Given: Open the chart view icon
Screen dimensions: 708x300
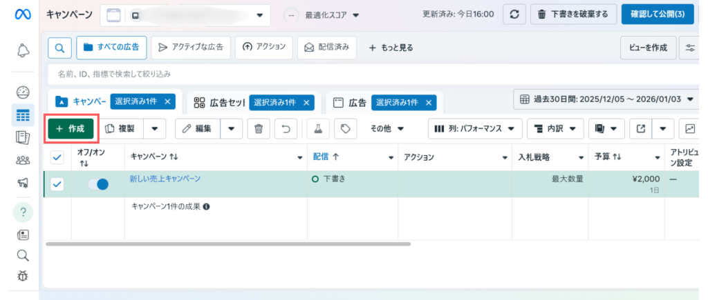Looking at the screenshot, I should click(x=690, y=128).
